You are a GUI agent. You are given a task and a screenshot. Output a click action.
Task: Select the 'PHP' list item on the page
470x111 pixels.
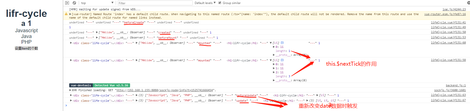point(26,42)
